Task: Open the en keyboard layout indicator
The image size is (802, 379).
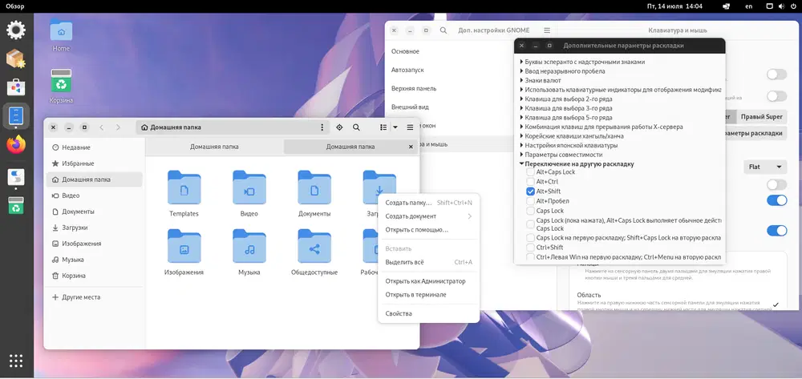Action: point(749,6)
